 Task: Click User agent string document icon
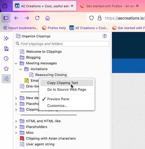(x=22, y=144)
